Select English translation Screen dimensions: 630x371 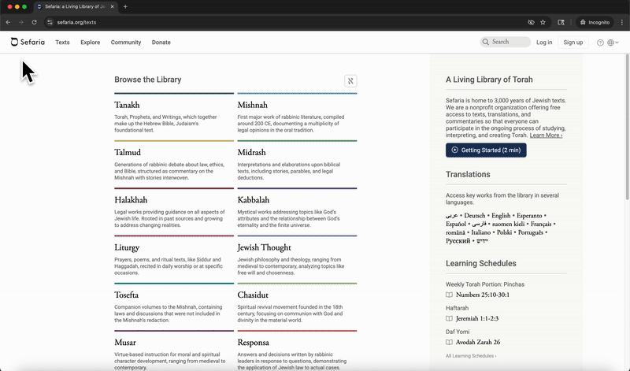tap(501, 216)
